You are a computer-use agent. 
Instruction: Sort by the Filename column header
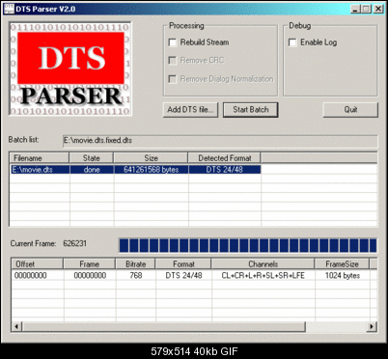click(x=40, y=158)
